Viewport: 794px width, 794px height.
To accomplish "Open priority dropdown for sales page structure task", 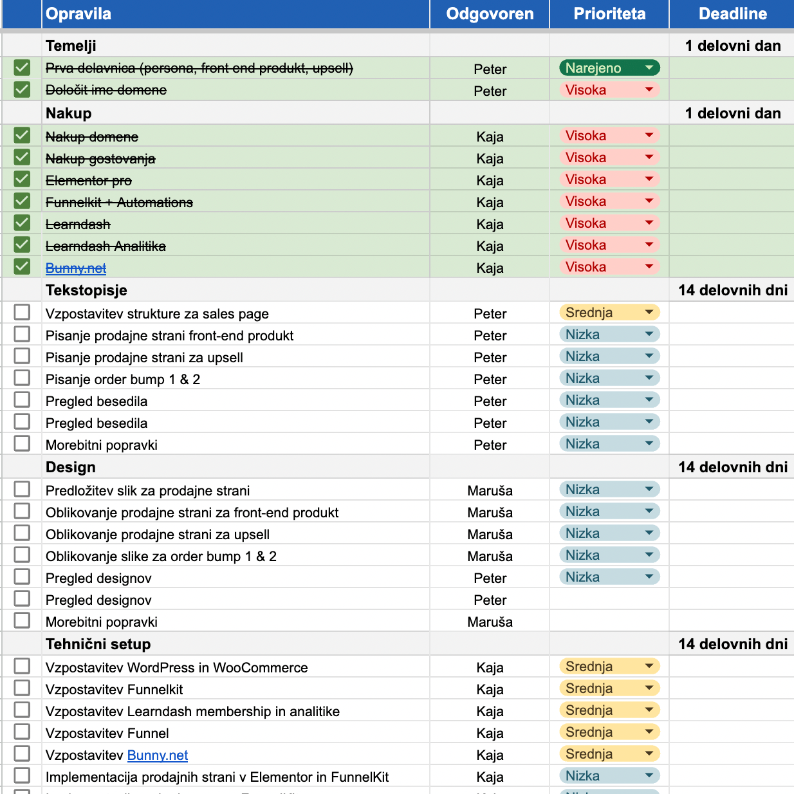I will coord(649,313).
